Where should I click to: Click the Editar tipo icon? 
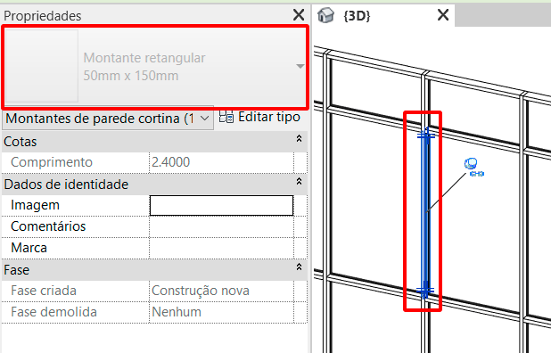[x=226, y=116]
